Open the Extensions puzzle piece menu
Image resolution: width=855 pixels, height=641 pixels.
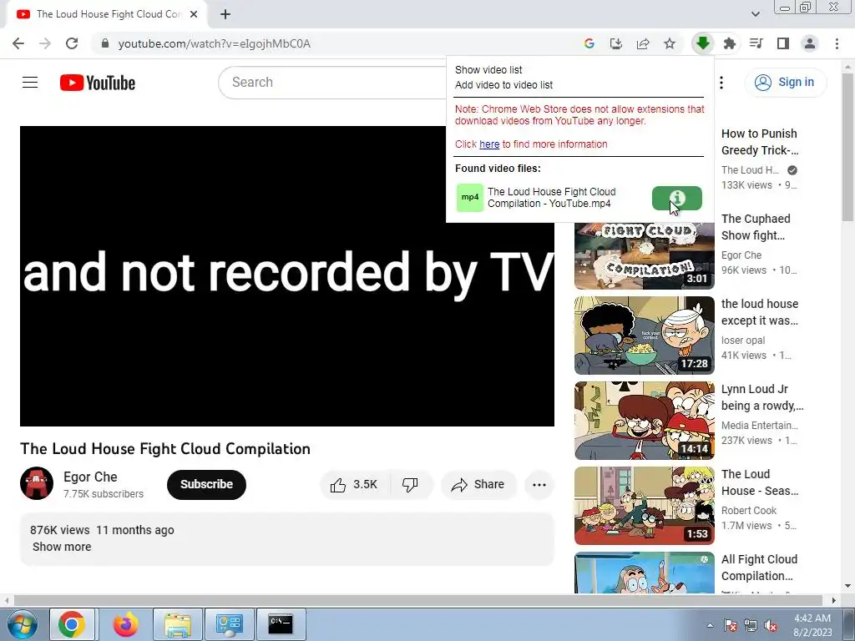point(729,43)
